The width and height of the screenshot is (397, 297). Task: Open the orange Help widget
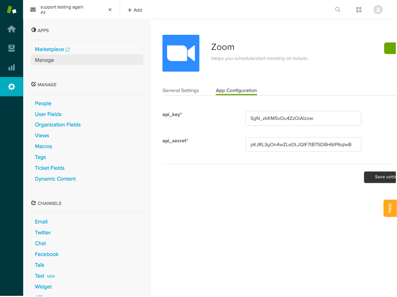[390, 208]
